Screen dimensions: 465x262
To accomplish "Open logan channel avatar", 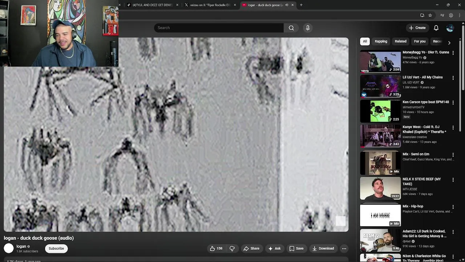I will (x=9, y=249).
